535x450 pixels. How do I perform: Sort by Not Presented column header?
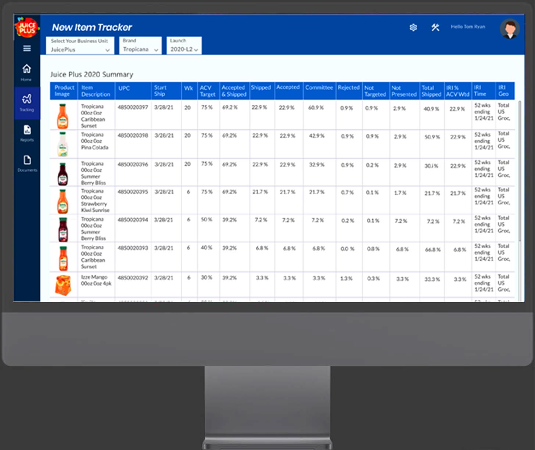coord(404,91)
